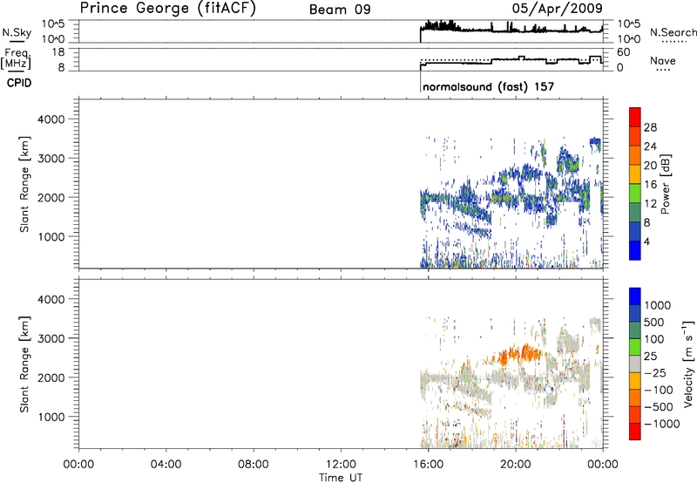697x483 pixels.
Task: Click the 3000 tick on velocity panel axis
Action: [x=51, y=338]
